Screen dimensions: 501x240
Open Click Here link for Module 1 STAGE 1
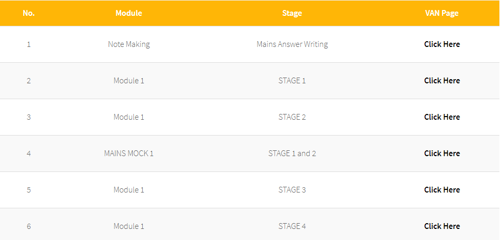point(442,81)
